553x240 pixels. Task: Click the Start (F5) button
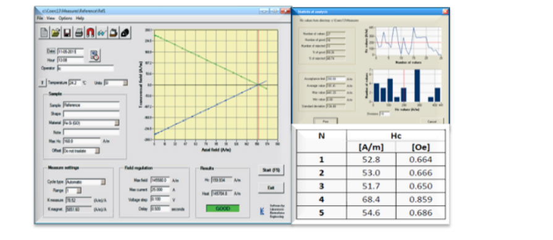point(271,170)
